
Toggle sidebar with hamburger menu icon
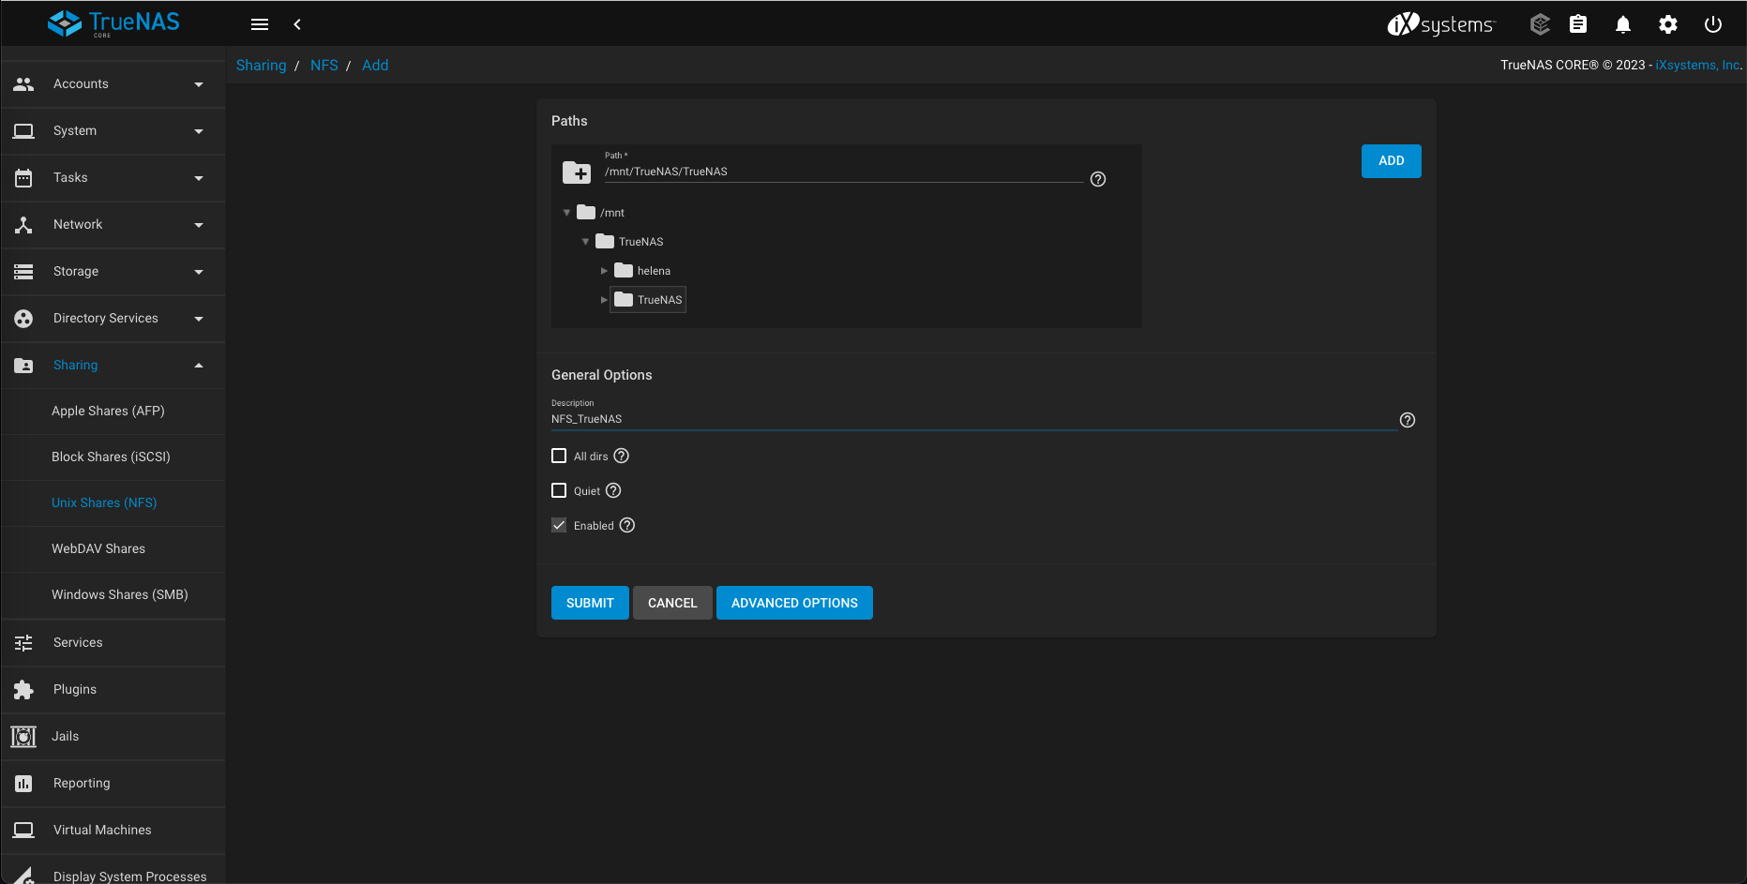click(x=260, y=24)
